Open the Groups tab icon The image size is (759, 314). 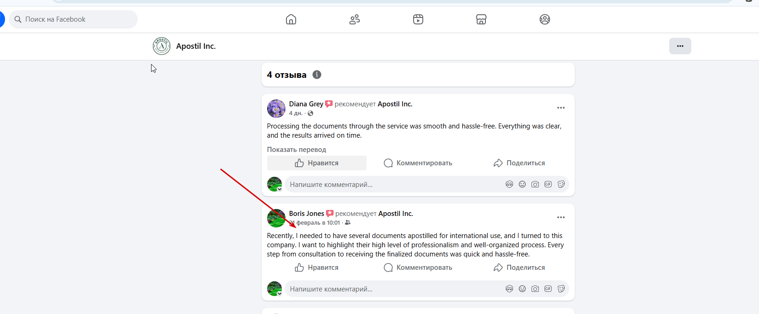[545, 19]
